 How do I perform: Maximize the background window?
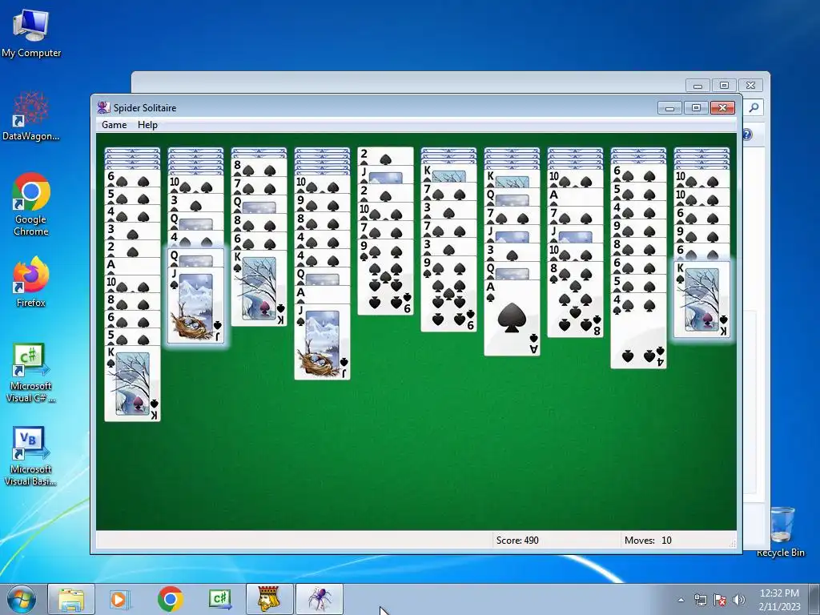click(x=724, y=85)
